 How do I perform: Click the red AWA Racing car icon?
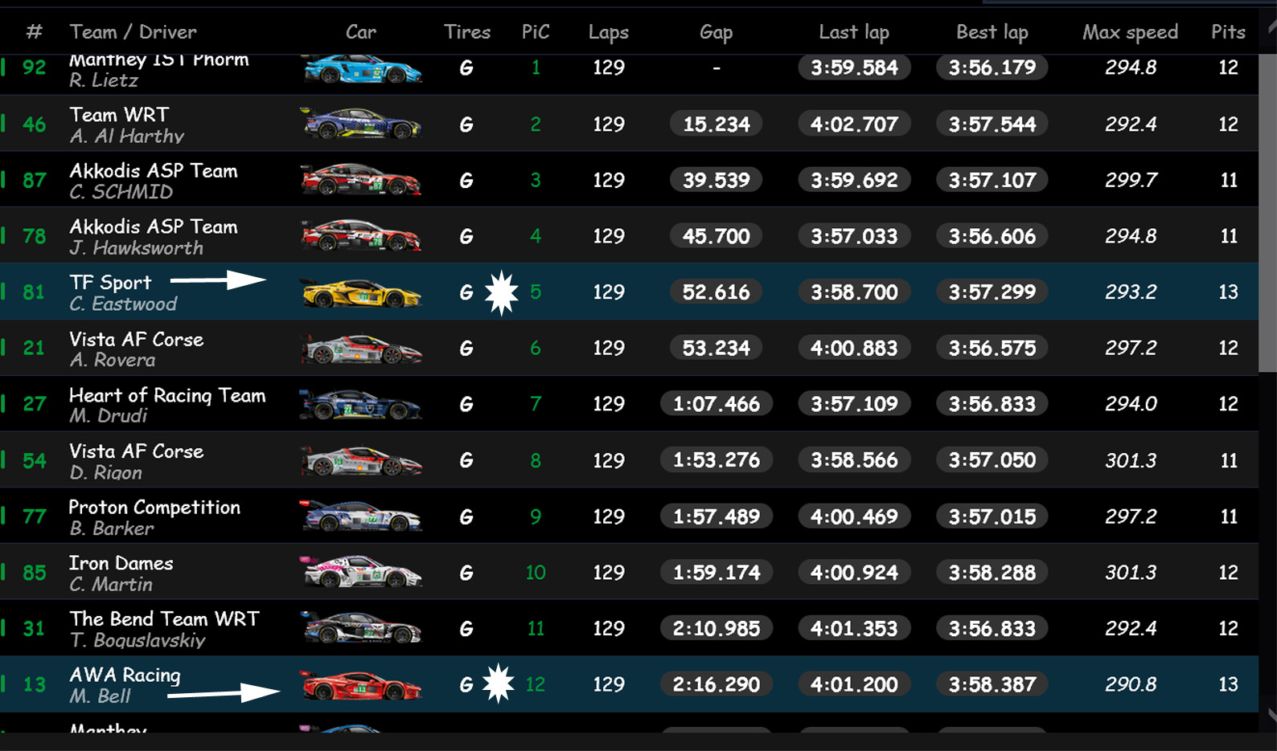point(361,685)
